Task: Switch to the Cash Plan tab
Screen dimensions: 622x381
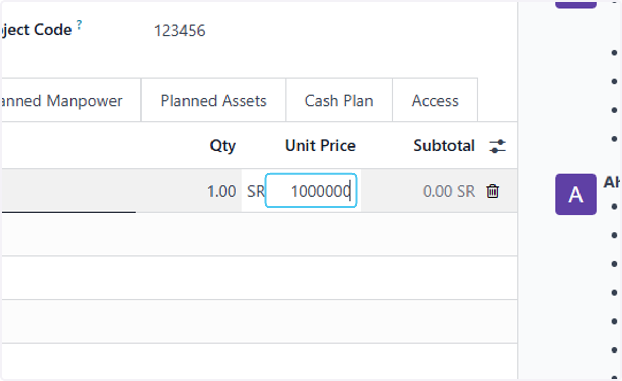Action: click(x=339, y=100)
